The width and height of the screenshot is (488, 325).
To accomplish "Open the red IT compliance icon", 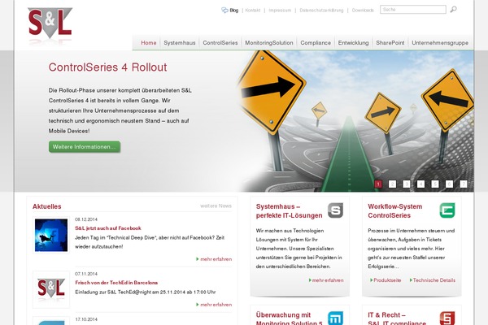I will (x=447, y=318).
